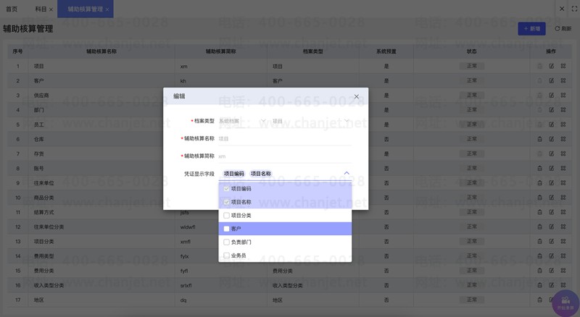Switch to the 首页 tab

pos(12,9)
